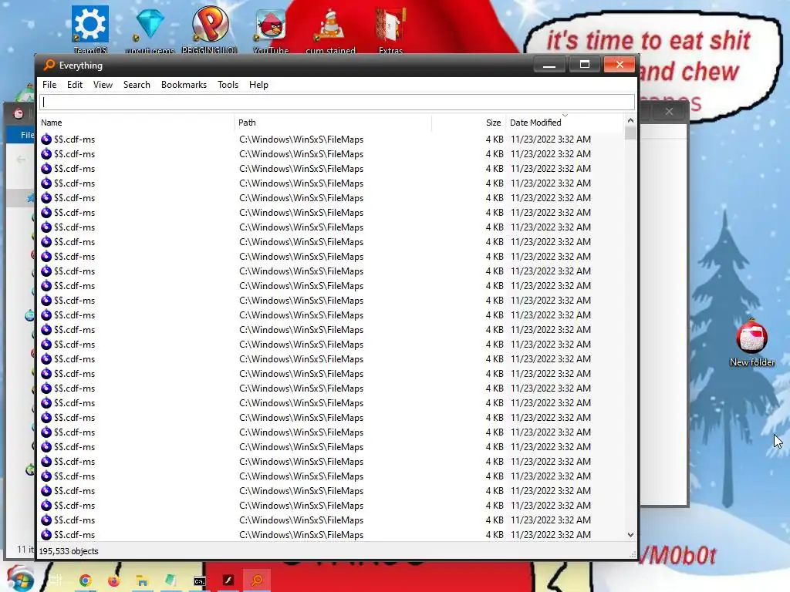
Task: Click the Everything search icon on taskbar
Action: pyautogui.click(x=257, y=580)
